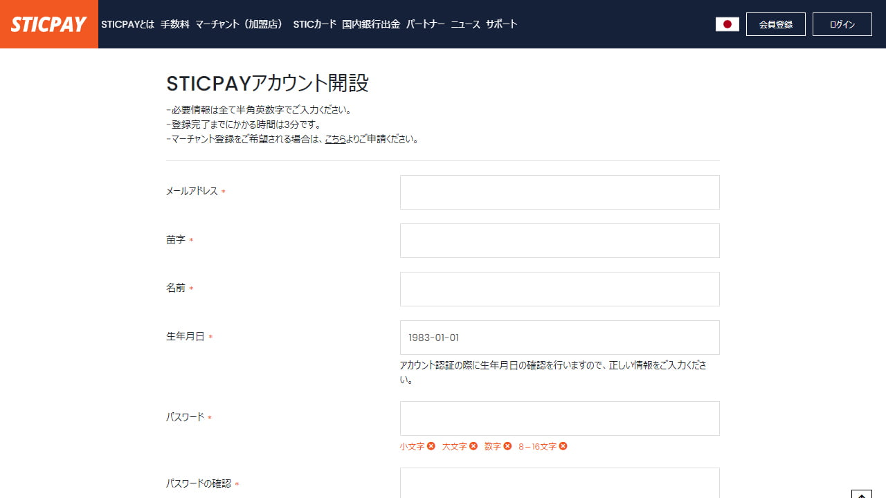Open the ニュース menu item
Screen dimensions: 886x498
tap(465, 24)
